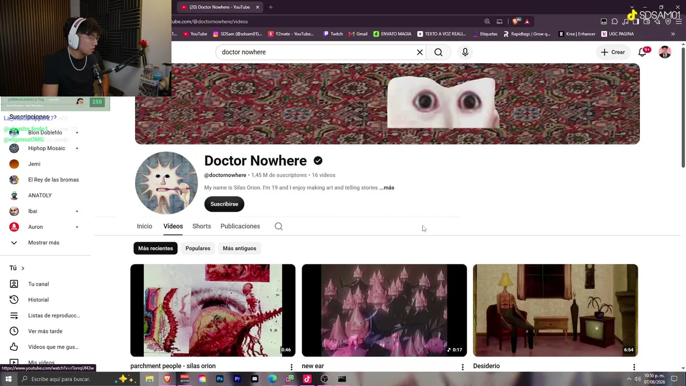Expand the Suscripciones section chevron
This screenshot has height=386, width=686.
(x=55, y=117)
